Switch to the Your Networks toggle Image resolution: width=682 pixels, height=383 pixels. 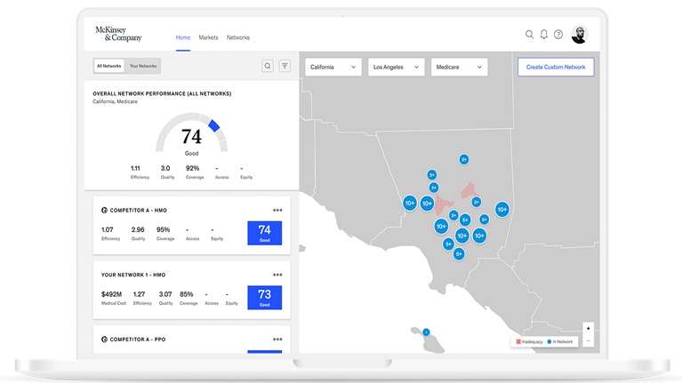tap(143, 66)
